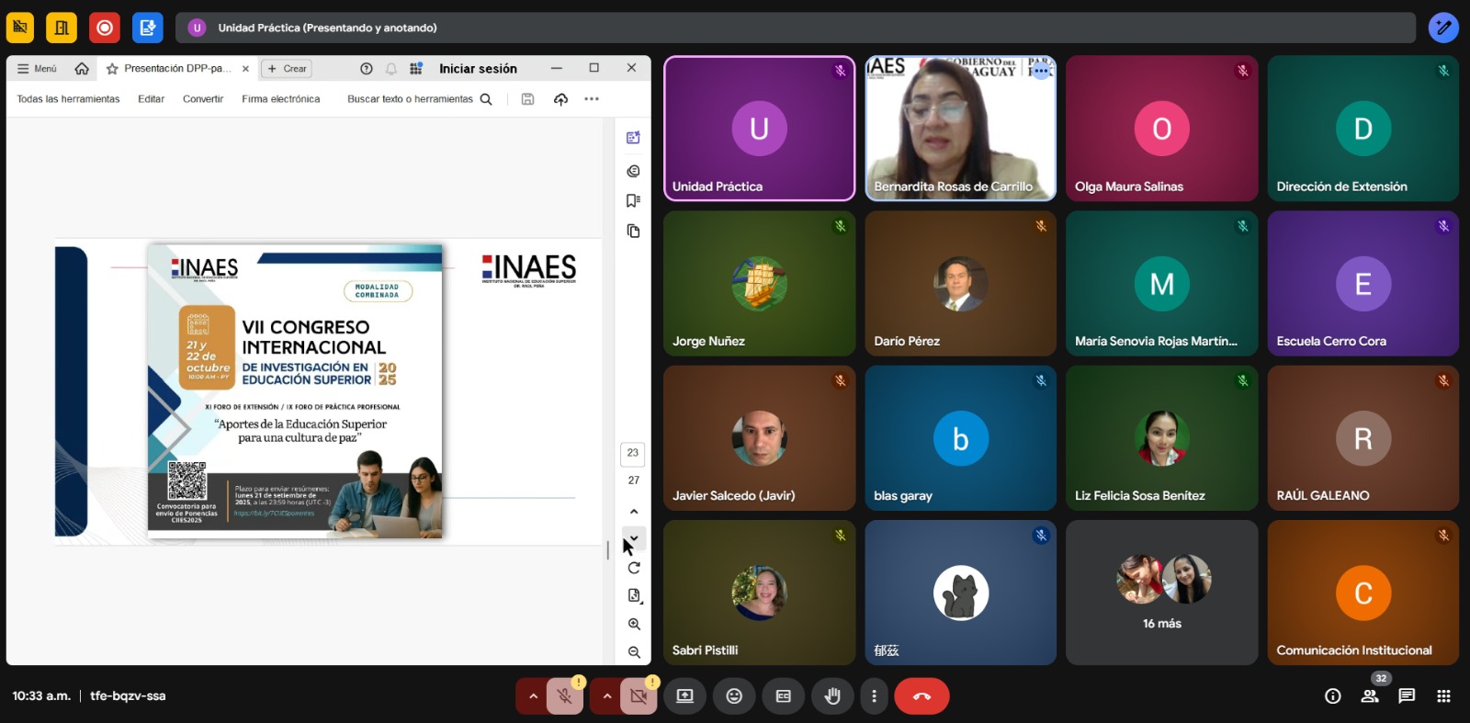This screenshot has width=1470, height=723.
Task: Expand audio settings arrow beside microphone
Action: 533,696
